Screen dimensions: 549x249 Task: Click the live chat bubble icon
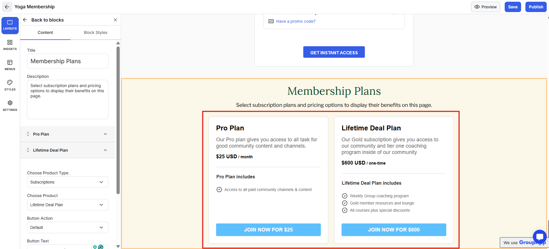(x=540, y=237)
